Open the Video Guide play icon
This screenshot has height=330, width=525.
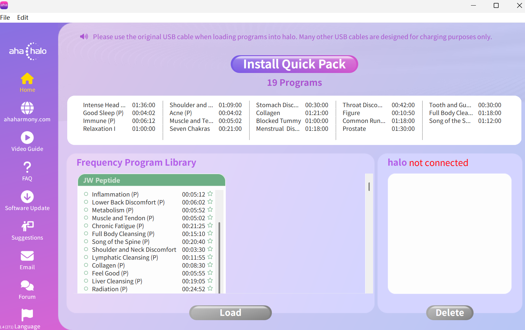pos(27,137)
